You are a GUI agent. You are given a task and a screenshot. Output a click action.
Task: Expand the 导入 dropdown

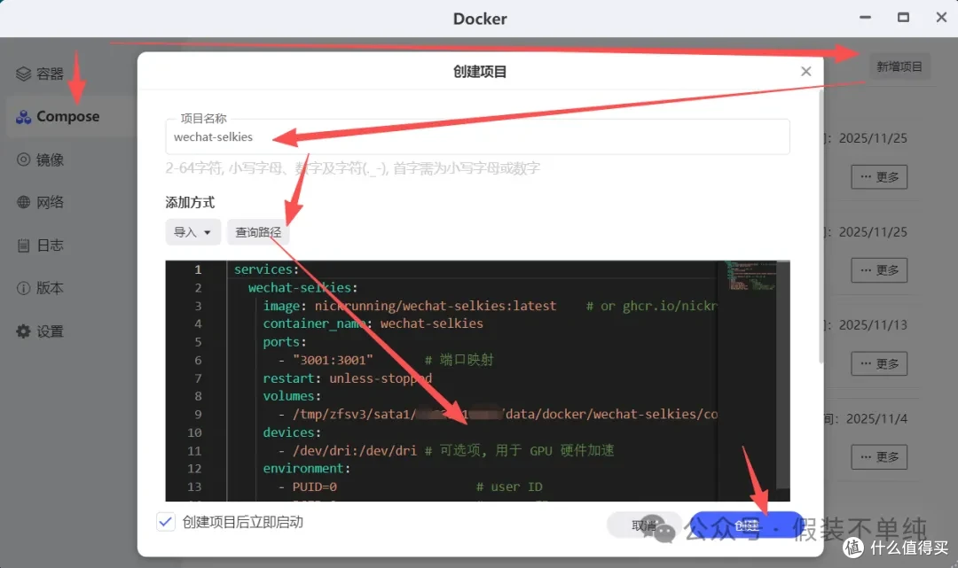[192, 232]
